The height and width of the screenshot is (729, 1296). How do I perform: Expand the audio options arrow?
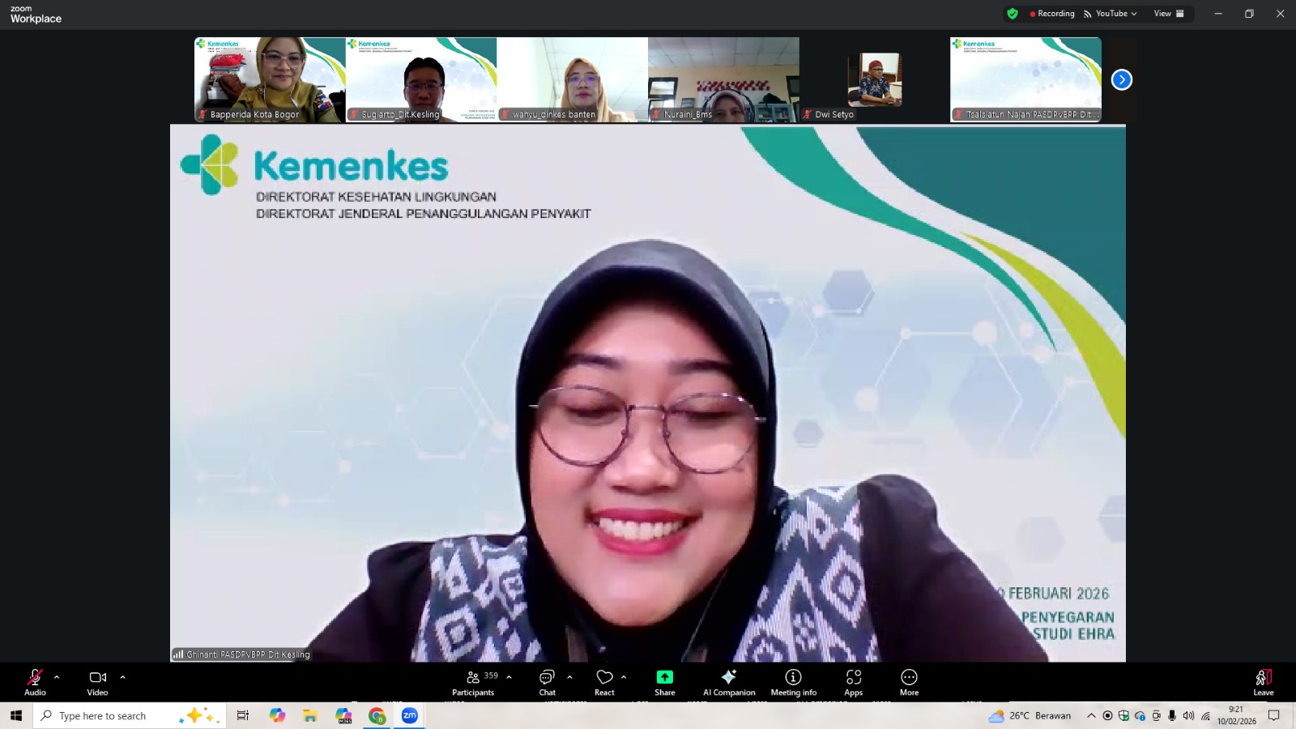tap(57, 677)
